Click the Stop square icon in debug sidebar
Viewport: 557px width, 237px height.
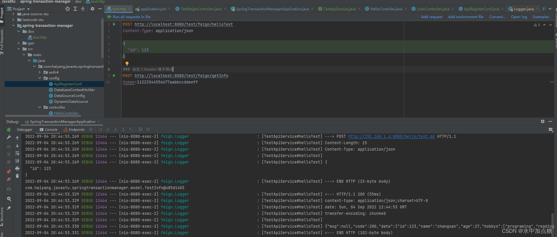pyautogui.click(x=9, y=162)
